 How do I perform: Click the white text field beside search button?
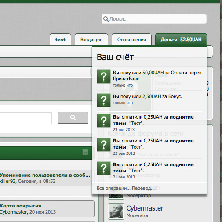click(26, 118)
